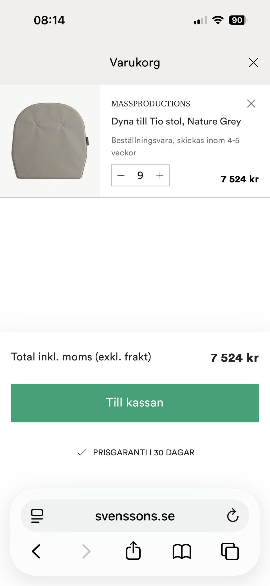Tap the quantity field showing 9
This screenshot has height=586, width=270.
[140, 175]
